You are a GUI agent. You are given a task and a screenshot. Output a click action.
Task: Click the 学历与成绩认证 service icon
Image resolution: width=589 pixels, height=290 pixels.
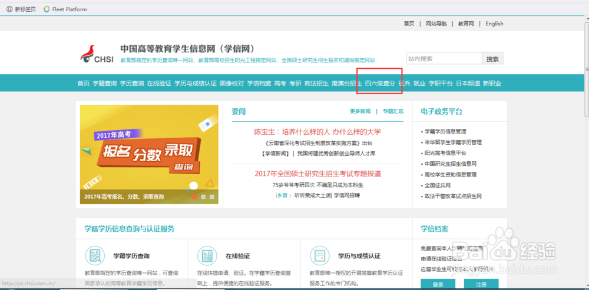pos(319,255)
